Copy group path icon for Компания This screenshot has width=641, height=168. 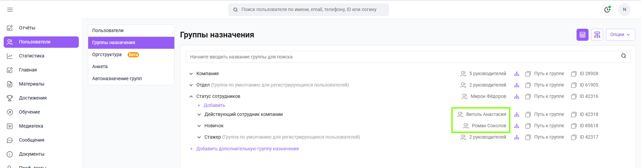pyautogui.click(x=528, y=74)
